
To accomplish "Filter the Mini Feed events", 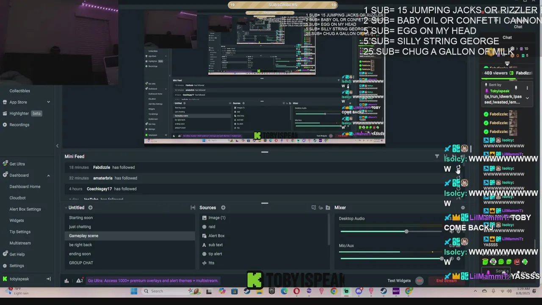I will pos(437,156).
